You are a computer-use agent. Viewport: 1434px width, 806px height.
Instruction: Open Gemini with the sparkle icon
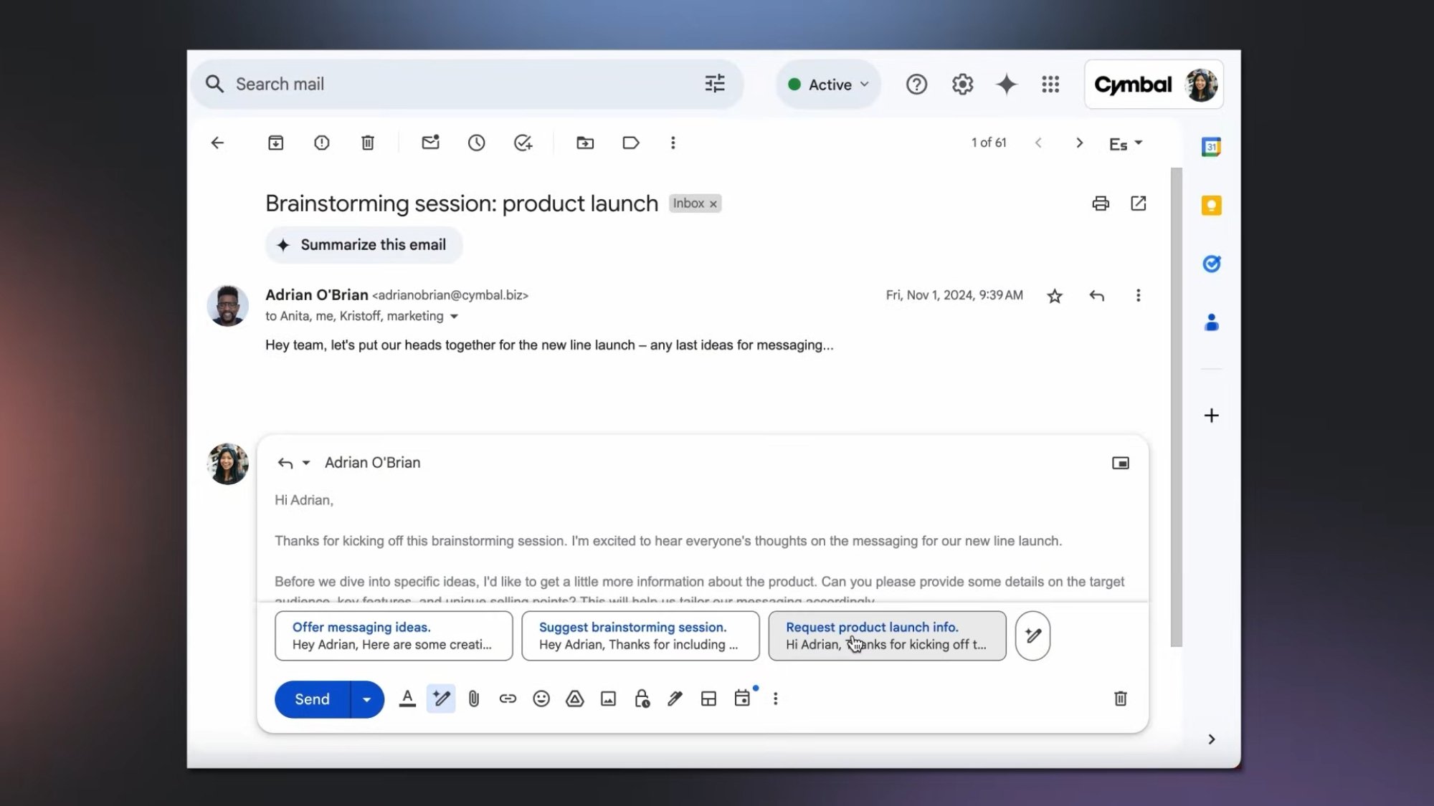point(1007,84)
